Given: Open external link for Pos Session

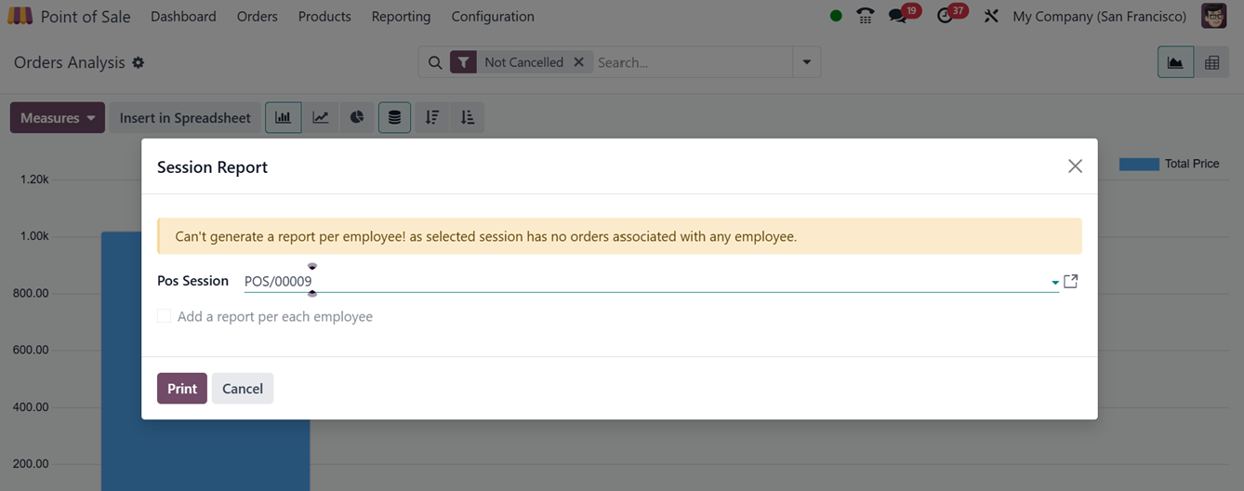Looking at the screenshot, I should 1071,281.
